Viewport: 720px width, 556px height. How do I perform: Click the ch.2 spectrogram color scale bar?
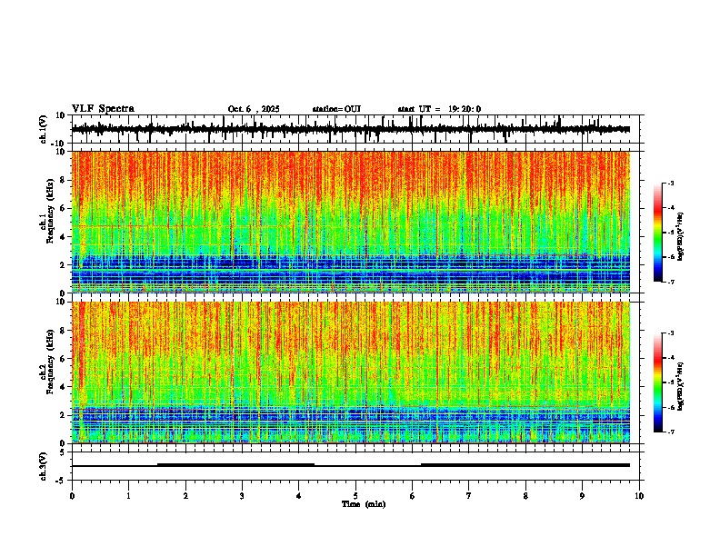point(657,382)
